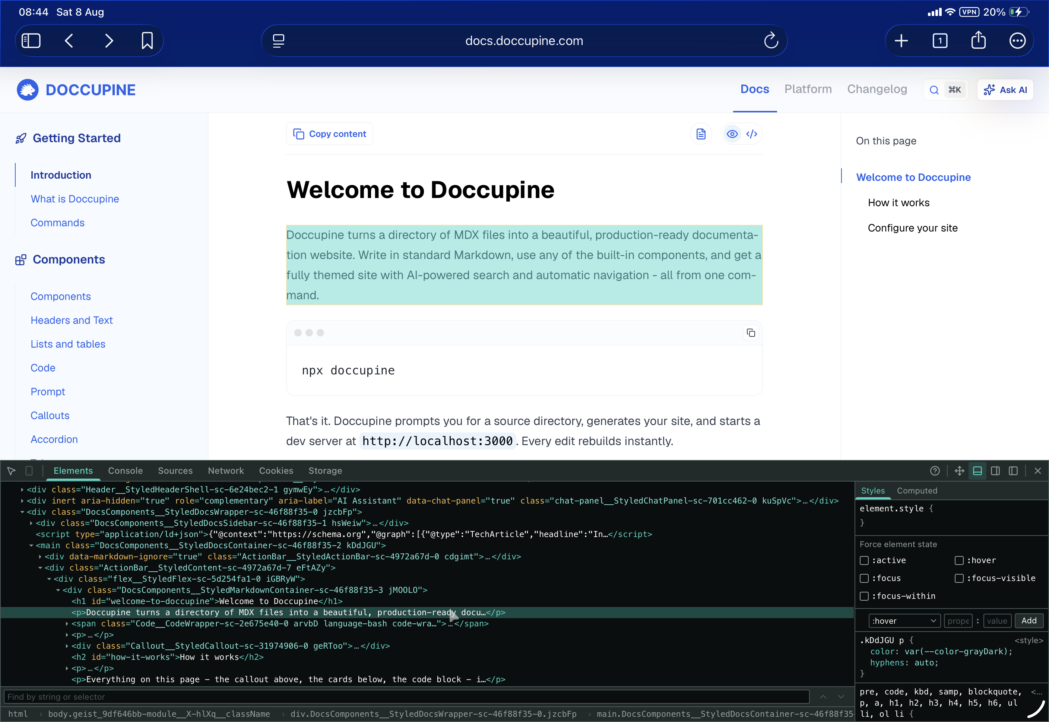
Task: Select the h2 how-it-works element row
Action: [x=427, y=657]
